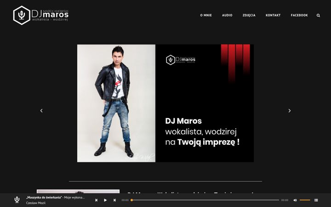
Task: Play the current track
Action: tap(105, 200)
